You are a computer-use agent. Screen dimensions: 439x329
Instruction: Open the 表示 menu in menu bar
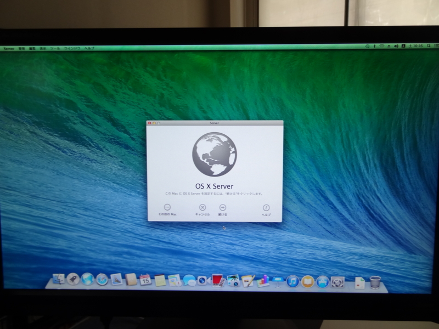pyautogui.click(x=43, y=49)
